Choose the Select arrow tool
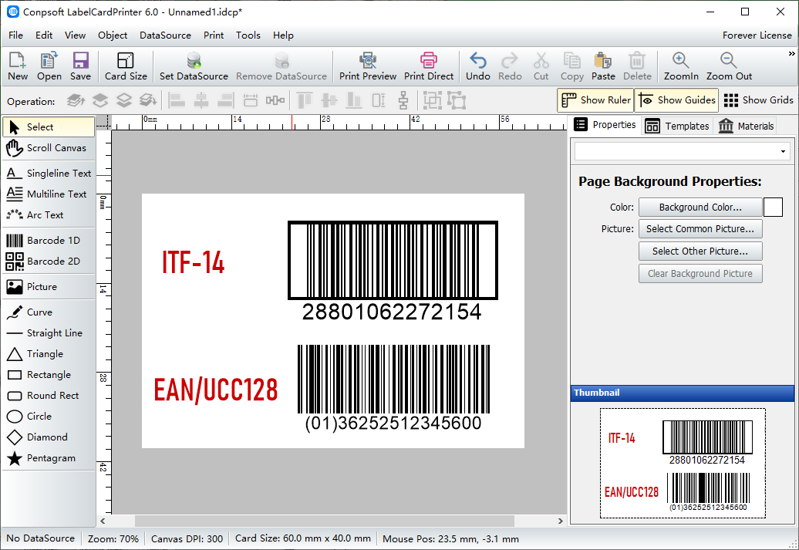 coord(49,127)
